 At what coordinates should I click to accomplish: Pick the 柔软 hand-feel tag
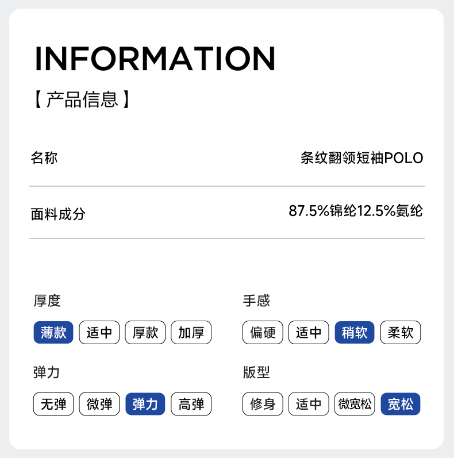(x=401, y=333)
